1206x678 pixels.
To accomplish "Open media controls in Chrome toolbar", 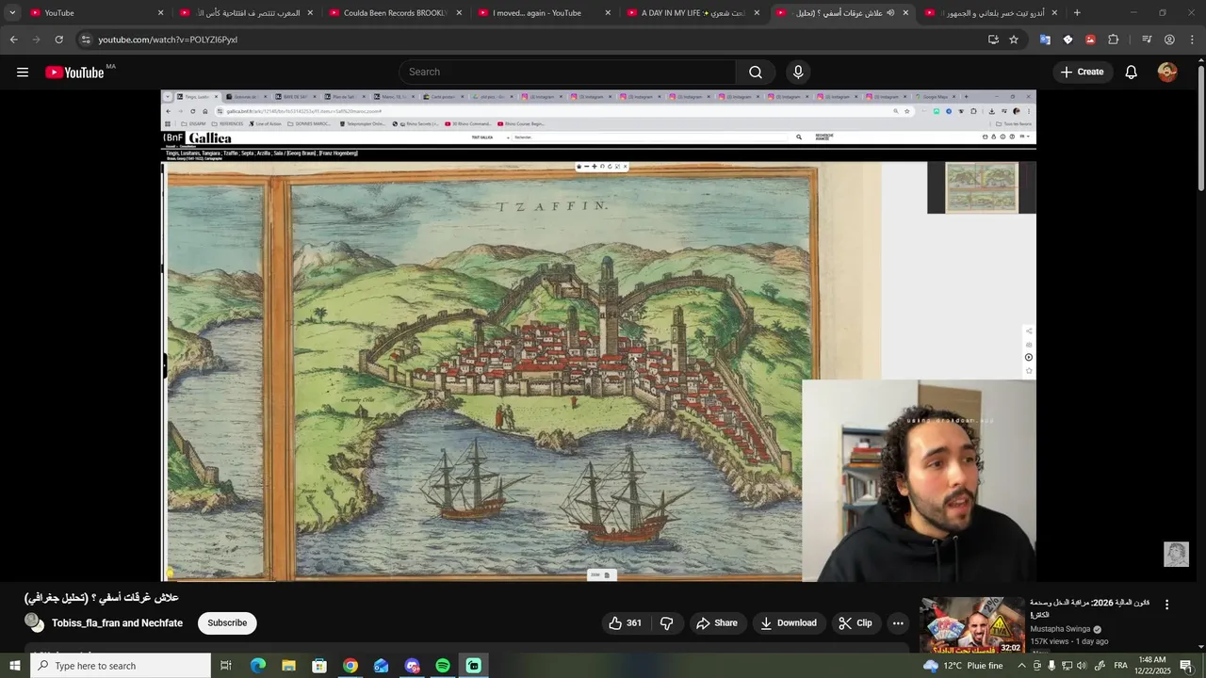I will (x=1147, y=40).
